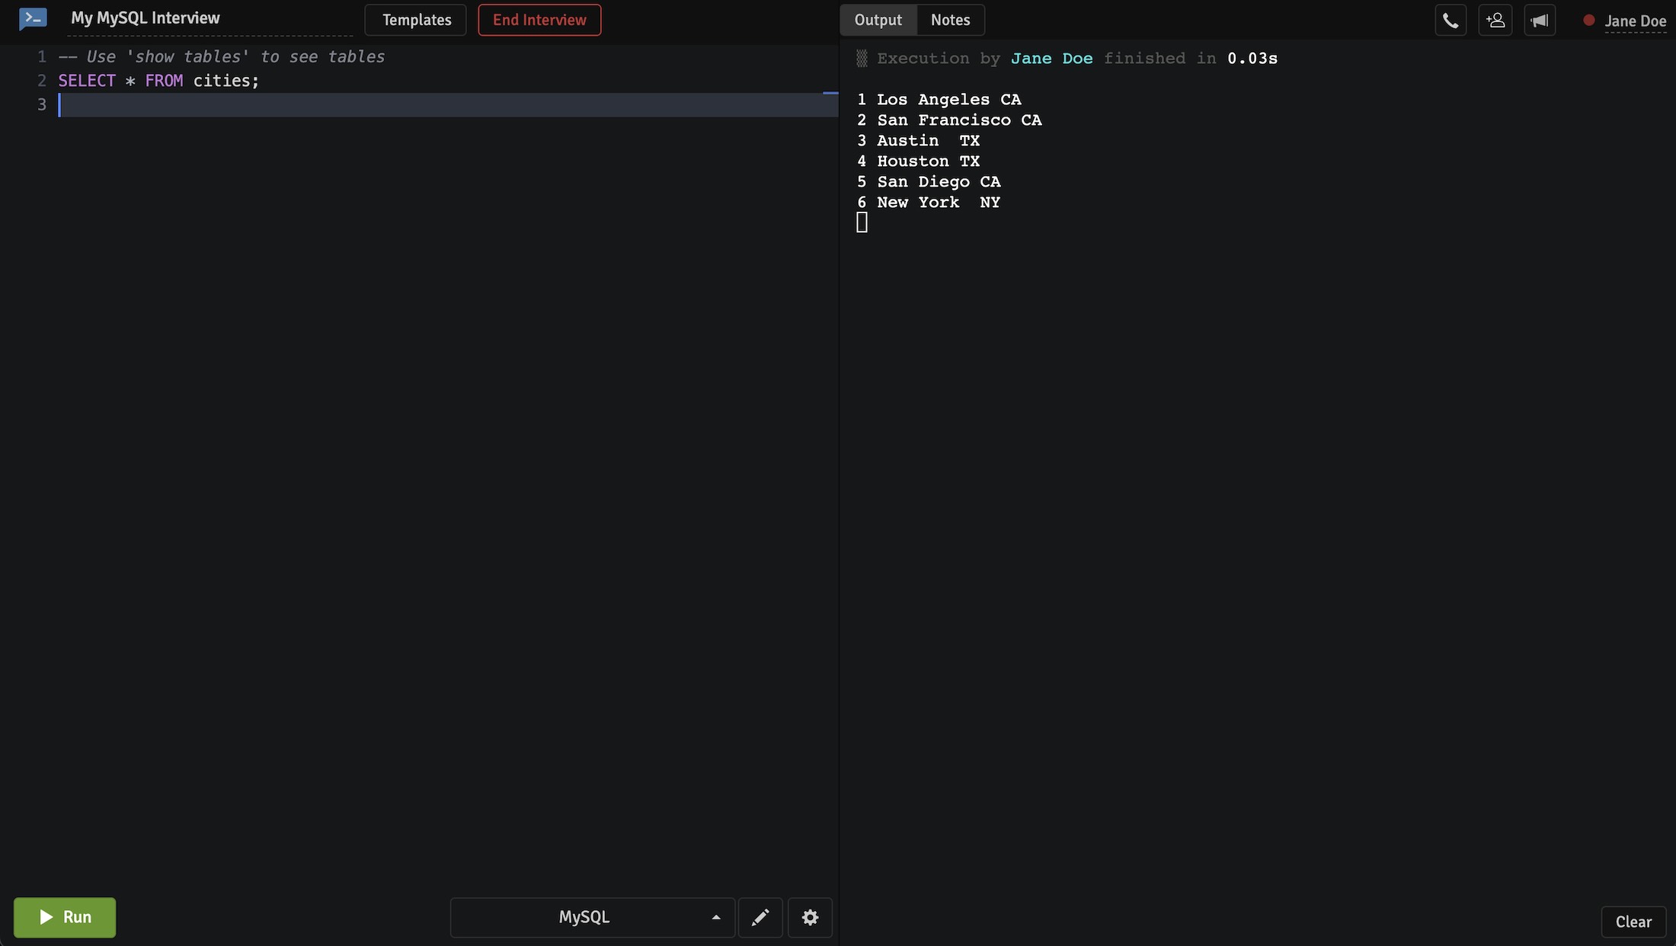1676x946 pixels.
Task: Switch to the Output tab
Action: click(x=878, y=20)
